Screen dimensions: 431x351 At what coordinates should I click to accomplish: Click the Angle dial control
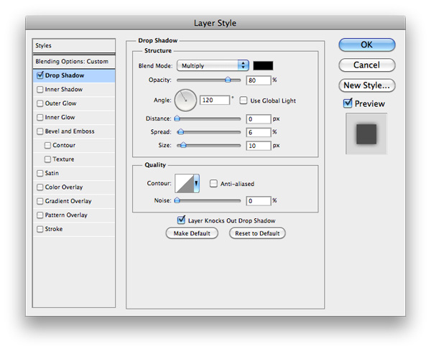point(185,100)
